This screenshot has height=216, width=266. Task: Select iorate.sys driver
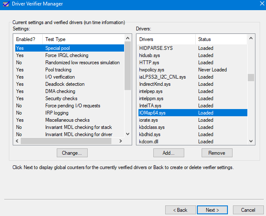[x=193, y=120]
